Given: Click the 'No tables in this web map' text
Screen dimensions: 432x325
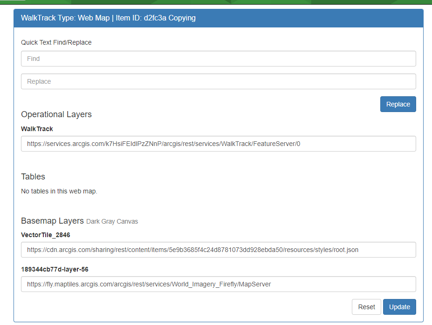Looking at the screenshot, I should 59,191.
